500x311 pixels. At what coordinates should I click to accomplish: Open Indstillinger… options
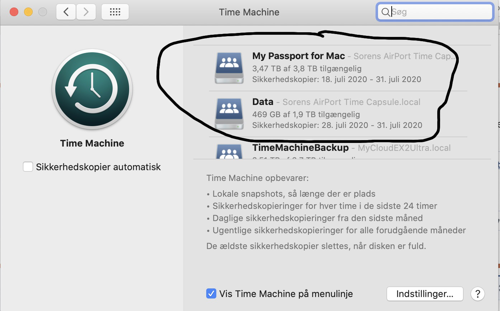coord(425,294)
